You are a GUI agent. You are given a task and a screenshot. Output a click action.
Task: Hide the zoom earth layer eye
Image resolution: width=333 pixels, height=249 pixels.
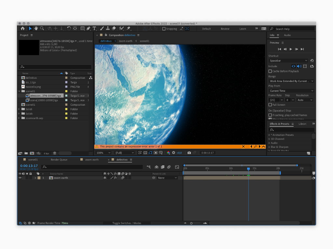pyautogui.click(x=20, y=178)
